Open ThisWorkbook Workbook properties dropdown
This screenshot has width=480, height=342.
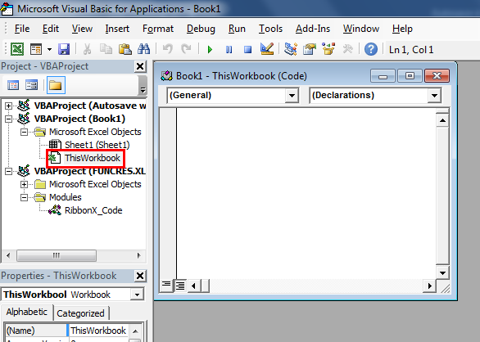(137, 295)
